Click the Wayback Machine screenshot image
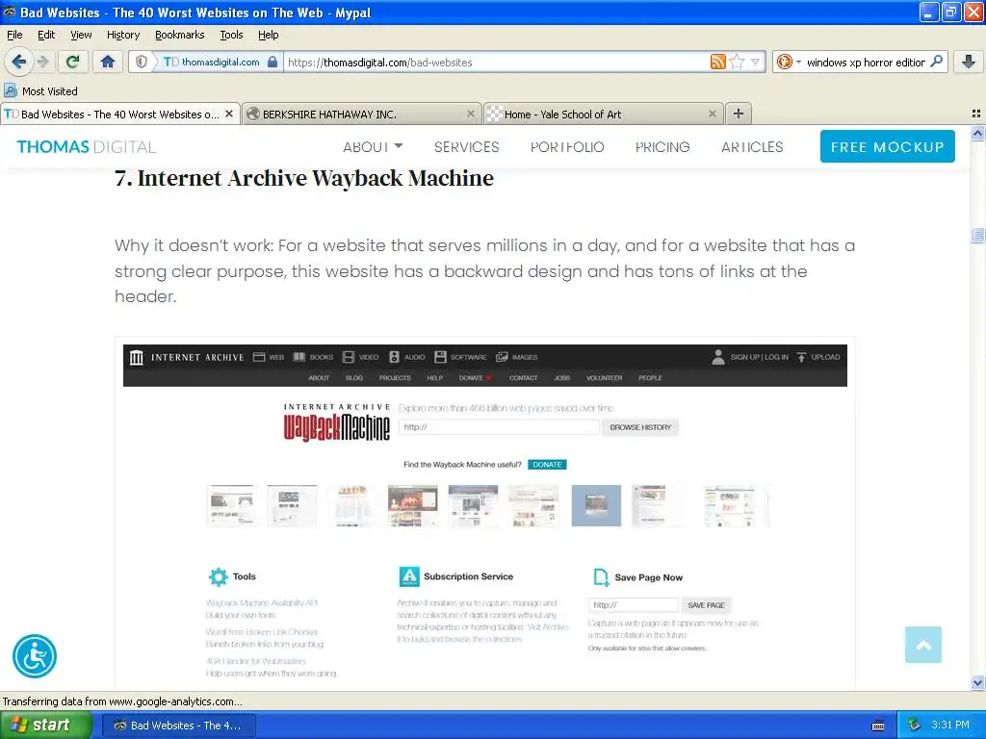This screenshot has height=739, width=986. (x=485, y=514)
